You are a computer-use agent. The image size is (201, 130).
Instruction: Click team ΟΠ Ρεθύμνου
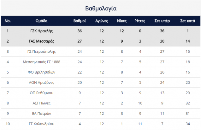pyautogui.click(x=42, y=93)
